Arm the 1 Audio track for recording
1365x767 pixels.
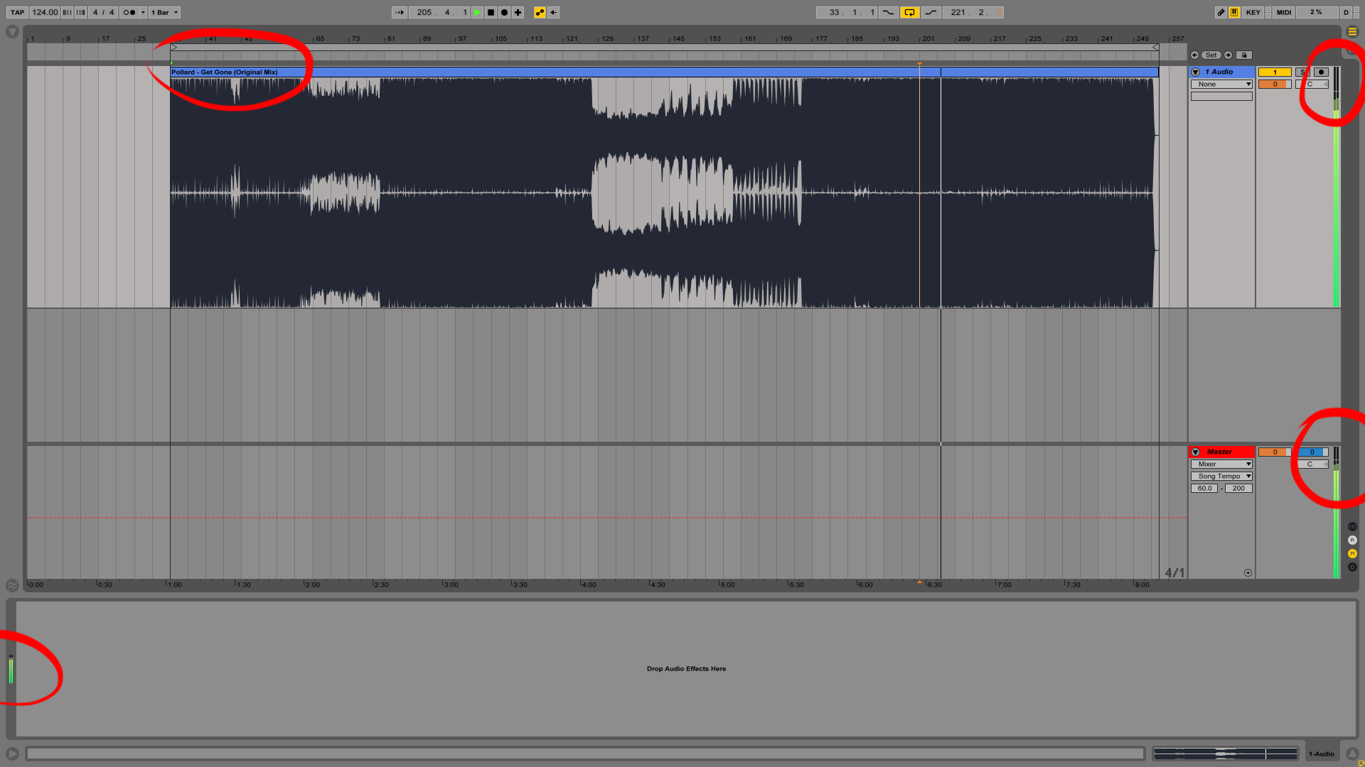coord(1321,72)
